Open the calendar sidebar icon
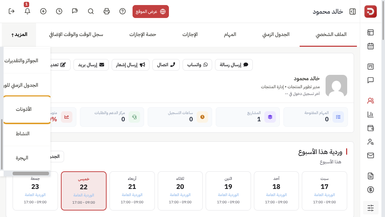Image resolution: width=385 pixels, height=217 pixels. pos(371,46)
